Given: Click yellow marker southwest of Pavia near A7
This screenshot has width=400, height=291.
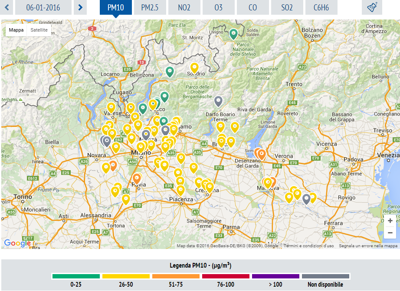Looking at the screenshot, I should (x=126, y=199).
